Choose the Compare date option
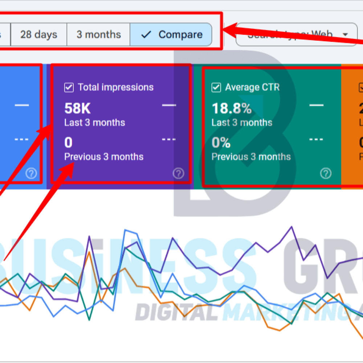The image size is (363, 363). (171, 34)
